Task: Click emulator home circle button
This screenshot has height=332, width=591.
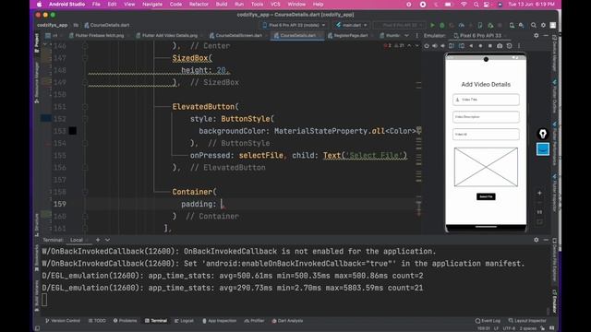Action: tap(480, 46)
